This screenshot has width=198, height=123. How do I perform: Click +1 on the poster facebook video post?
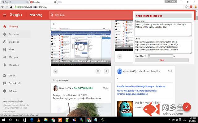click(56, 71)
